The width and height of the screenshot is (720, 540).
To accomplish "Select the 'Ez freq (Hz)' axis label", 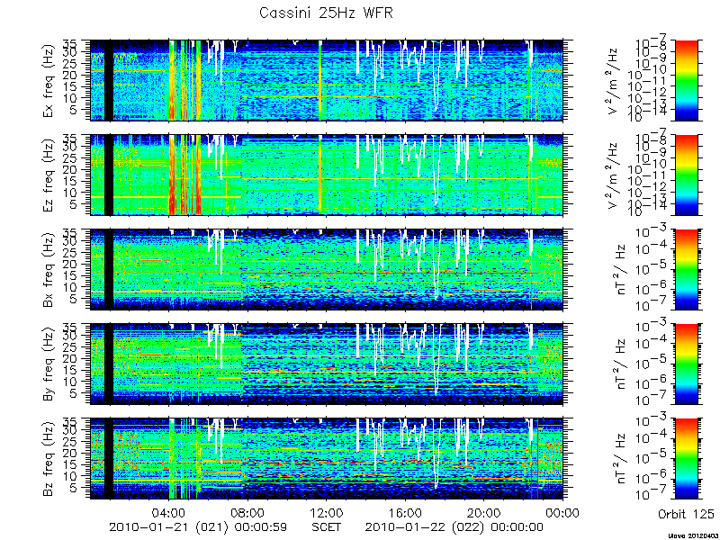I will click(49, 175).
